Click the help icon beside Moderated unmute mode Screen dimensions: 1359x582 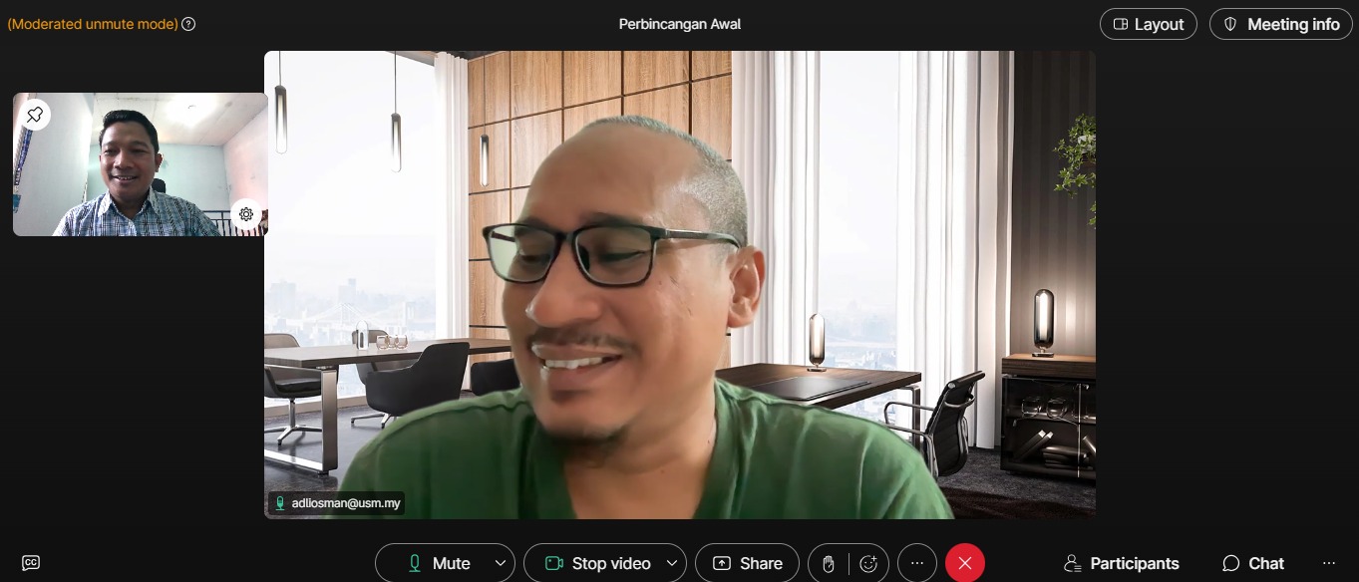tap(188, 24)
